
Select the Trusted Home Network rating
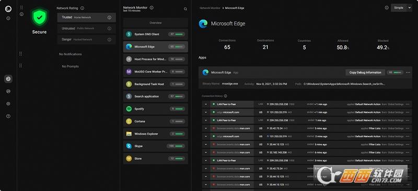coord(86,17)
